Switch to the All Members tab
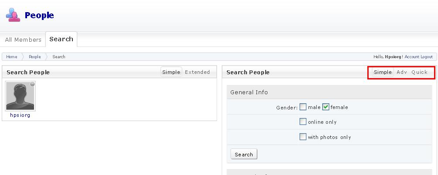The image size is (438, 175). pos(23,40)
